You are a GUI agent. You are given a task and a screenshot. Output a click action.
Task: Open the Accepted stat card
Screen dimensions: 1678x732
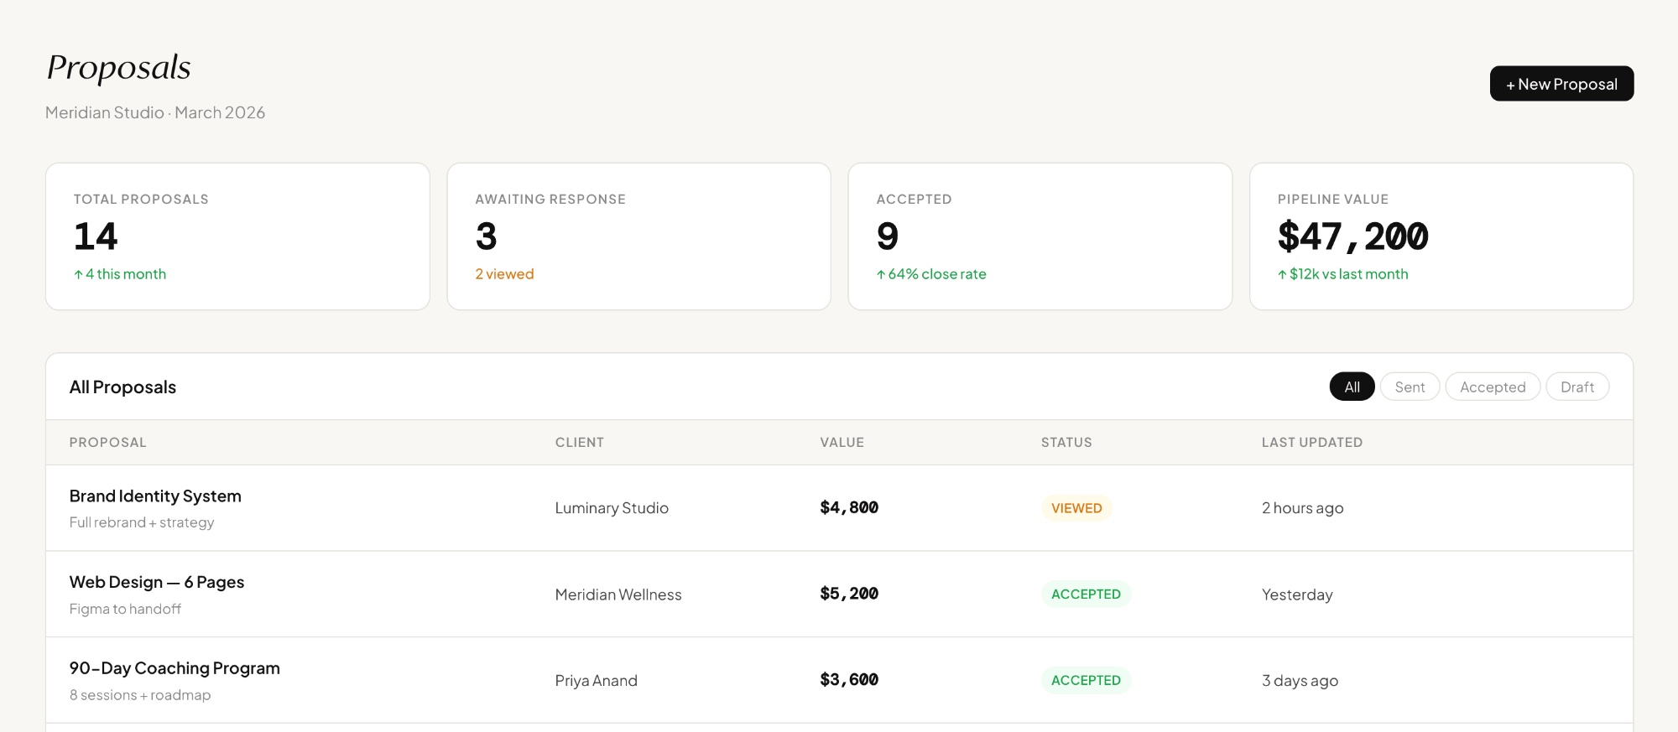coord(1040,236)
